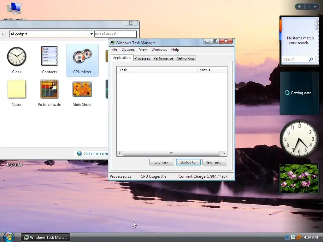The height and width of the screenshot is (242, 323).
Task: Open the Options menu in Task Manager
Action: point(128,49)
